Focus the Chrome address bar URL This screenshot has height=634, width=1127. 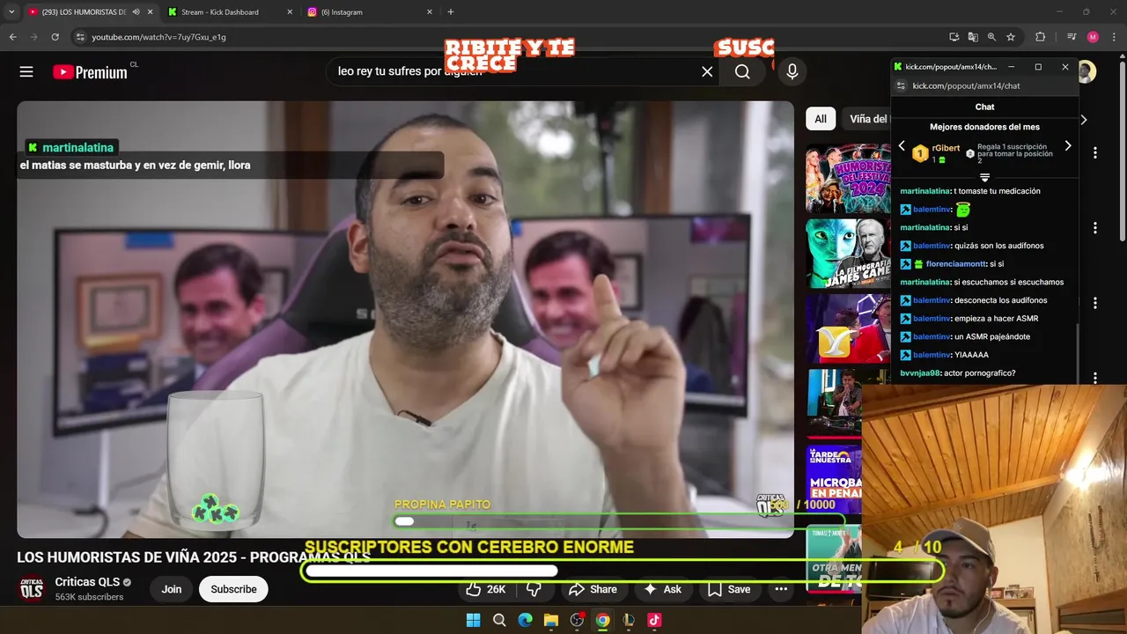(158, 37)
